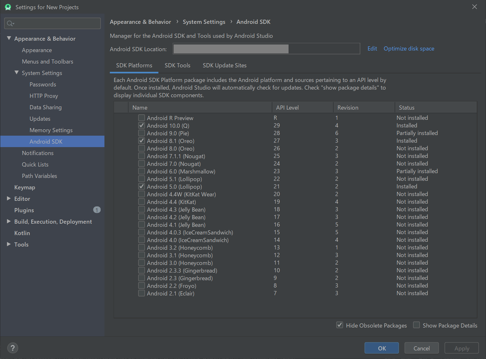Click the Edit SDK location link
This screenshot has height=359, width=486.
[x=372, y=49]
